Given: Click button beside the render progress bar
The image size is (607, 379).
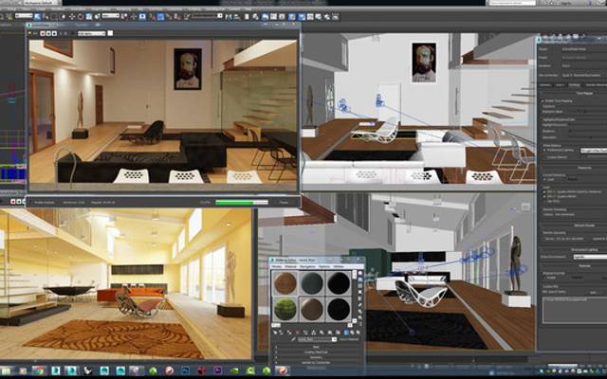Looking at the screenshot, I should [x=284, y=202].
